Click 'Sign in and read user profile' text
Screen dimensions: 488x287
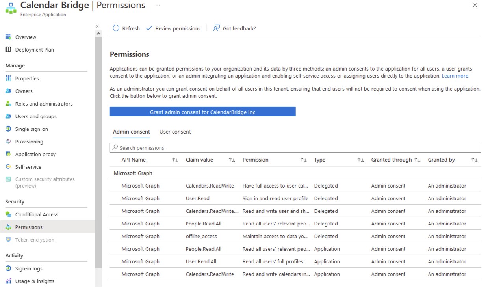[x=275, y=198]
